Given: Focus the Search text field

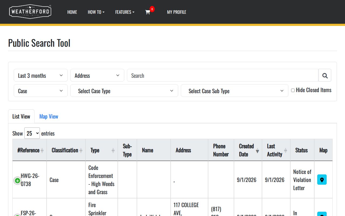Looking at the screenshot, I should 223,75.
